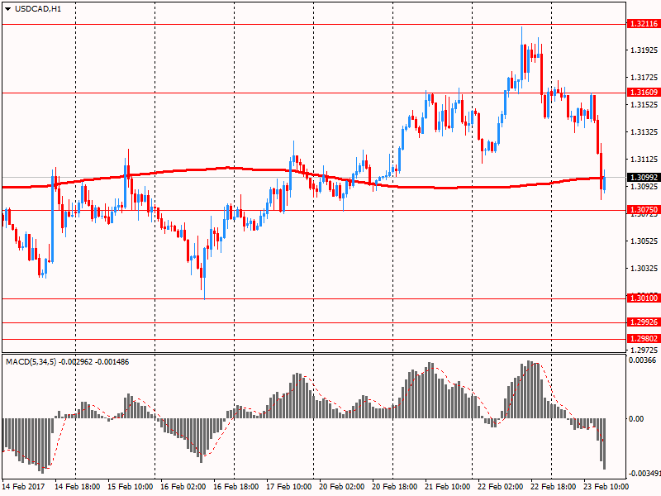Select the 1.29802 red price level label
The width and height of the screenshot is (661, 496).
point(644,339)
